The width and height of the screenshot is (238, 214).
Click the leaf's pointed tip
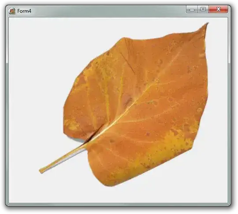207,25
